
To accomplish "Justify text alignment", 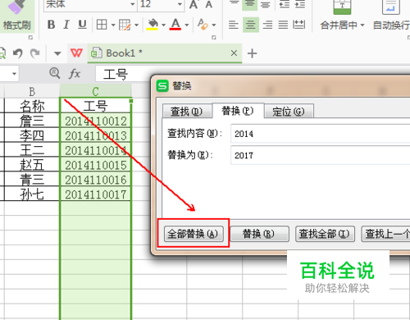I will 283,25.
